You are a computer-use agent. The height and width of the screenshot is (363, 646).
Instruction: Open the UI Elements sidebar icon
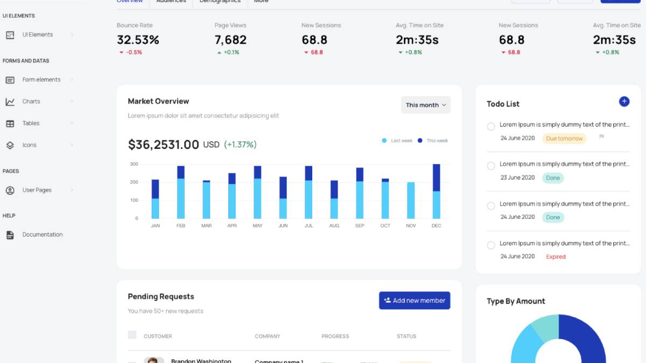click(10, 35)
